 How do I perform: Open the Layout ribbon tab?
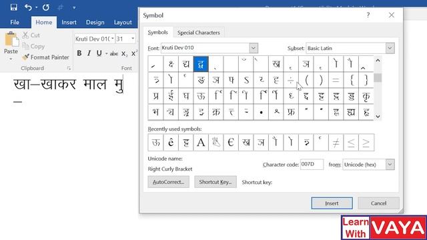pos(123,22)
